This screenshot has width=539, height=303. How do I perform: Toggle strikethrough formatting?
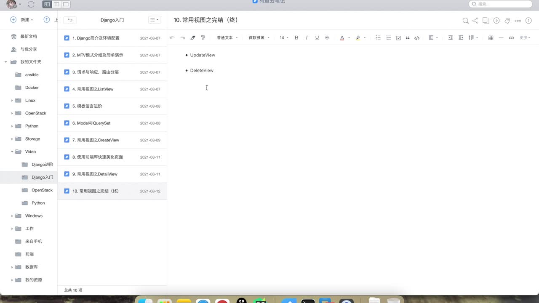pyautogui.click(x=327, y=37)
